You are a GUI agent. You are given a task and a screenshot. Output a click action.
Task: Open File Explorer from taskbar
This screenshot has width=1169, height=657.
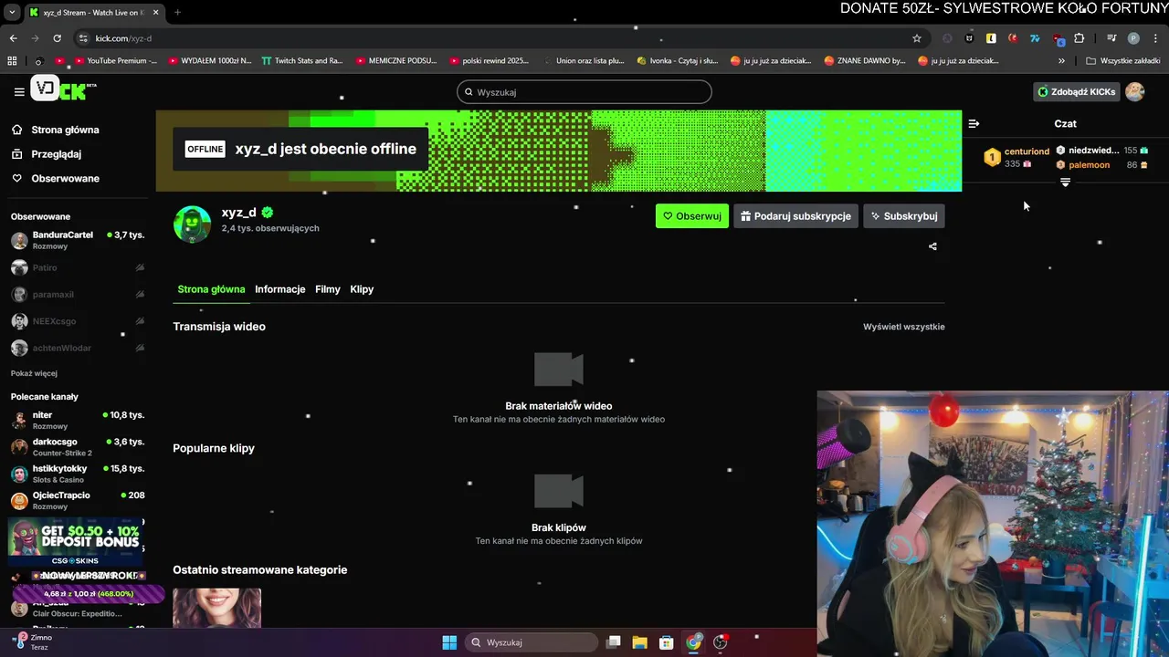[x=640, y=642]
